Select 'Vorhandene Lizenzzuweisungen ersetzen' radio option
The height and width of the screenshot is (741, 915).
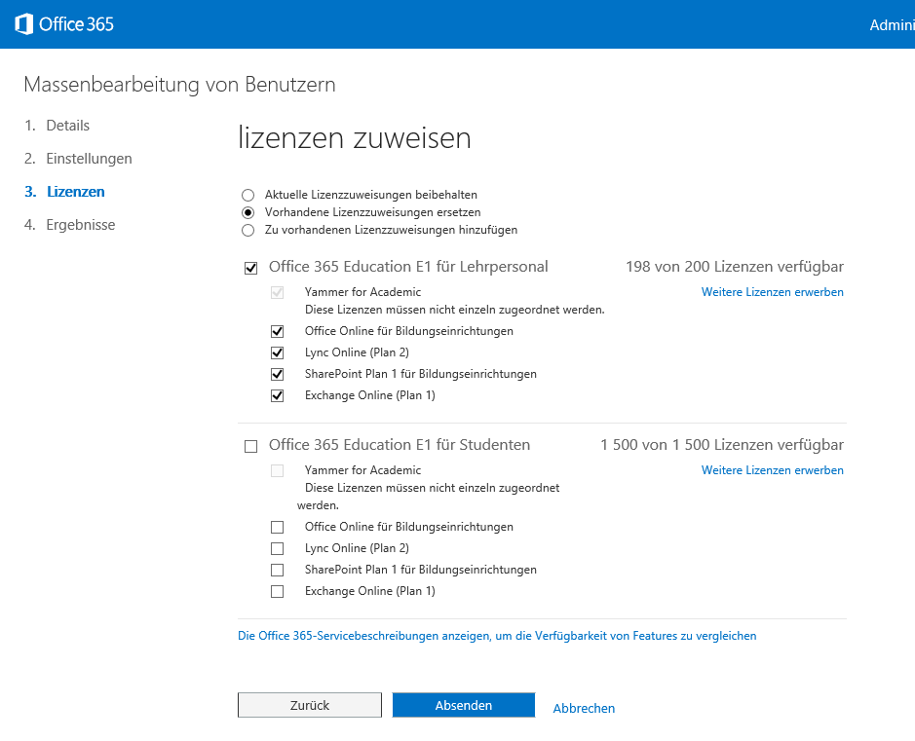click(248, 212)
